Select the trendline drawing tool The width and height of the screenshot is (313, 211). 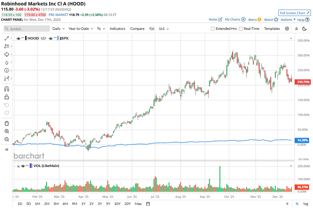pyautogui.click(x=6, y=38)
